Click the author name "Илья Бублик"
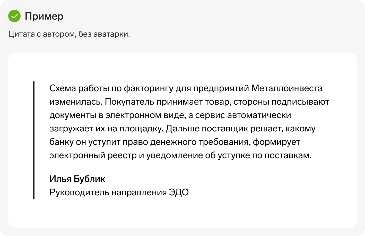365x236 pixels. [x=77, y=179]
